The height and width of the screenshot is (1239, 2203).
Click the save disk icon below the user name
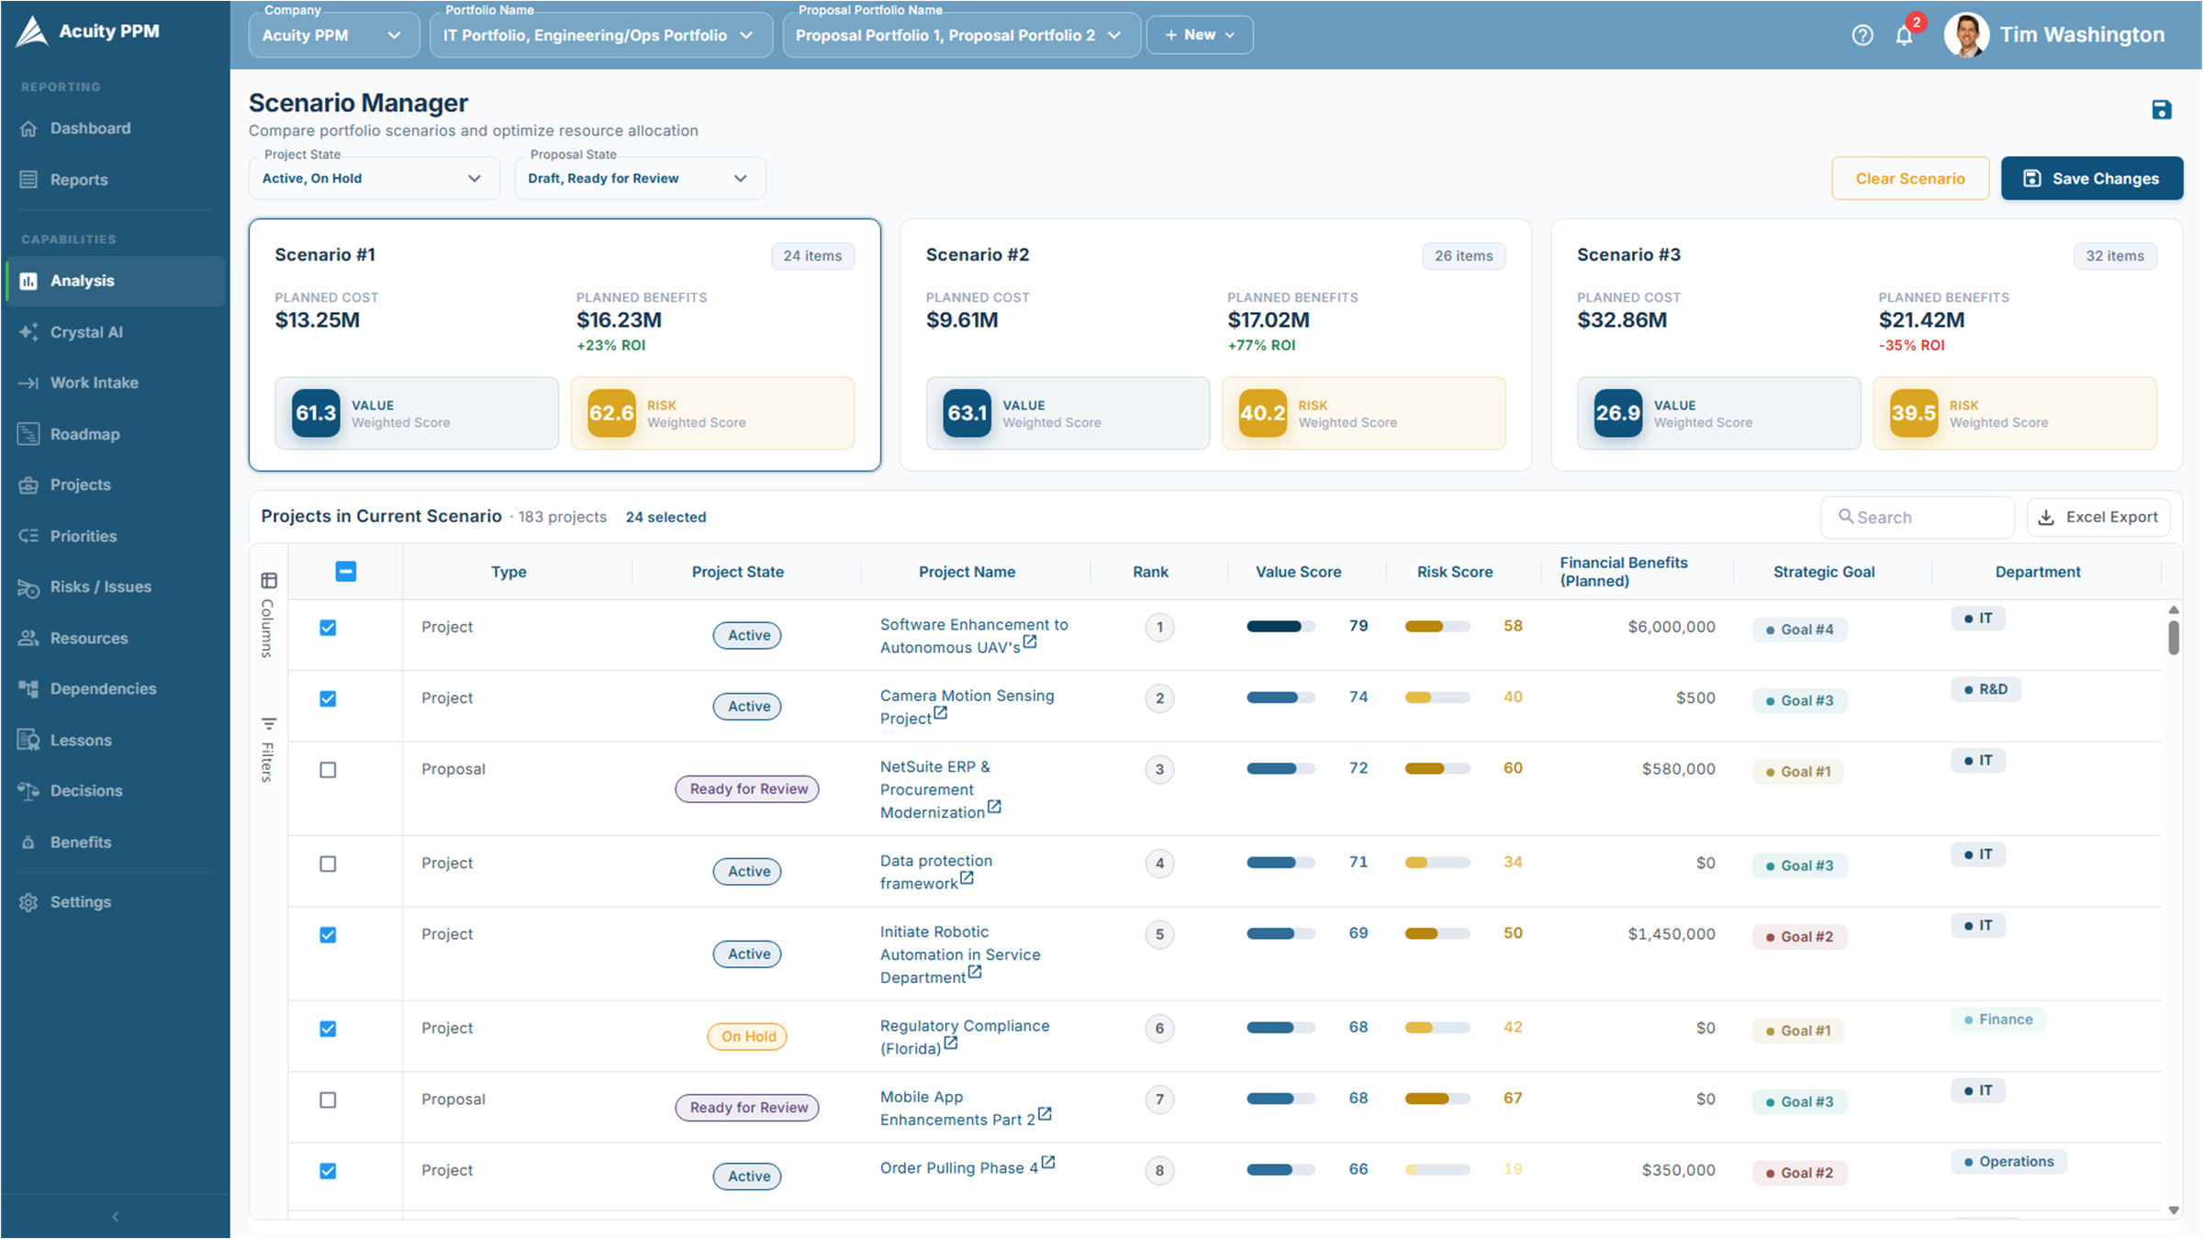[x=2162, y=110]
